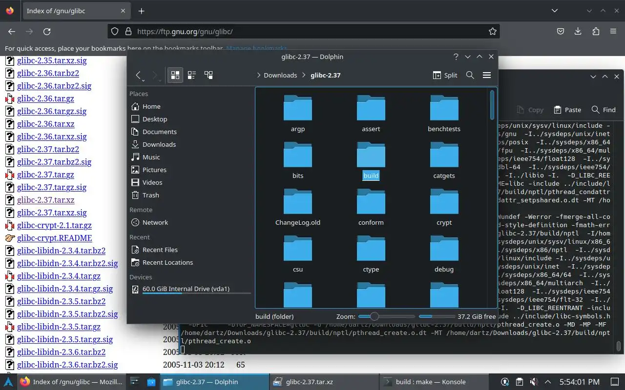Click glibc-2.37 in the breadcrumb path
This screenshot has height=390, width=625.
tap(326, 75)
